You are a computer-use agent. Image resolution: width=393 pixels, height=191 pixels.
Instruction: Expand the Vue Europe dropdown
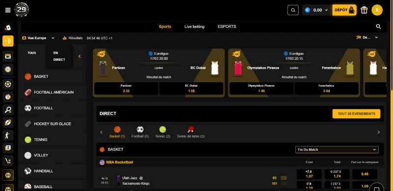38,38
